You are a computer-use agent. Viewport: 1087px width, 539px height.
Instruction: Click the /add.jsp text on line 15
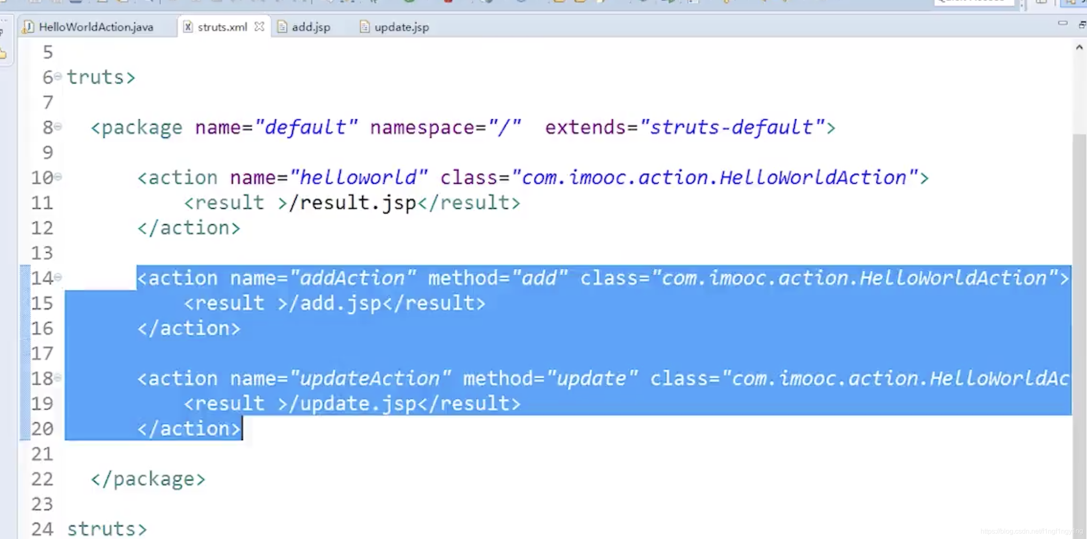click(x=335, y=304)
